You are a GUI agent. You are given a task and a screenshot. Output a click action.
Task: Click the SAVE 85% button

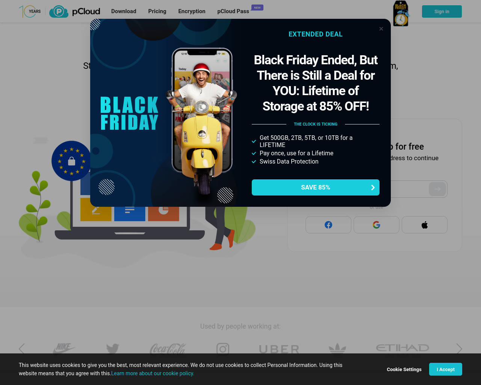pyautogui.click(x=316, y=187)
